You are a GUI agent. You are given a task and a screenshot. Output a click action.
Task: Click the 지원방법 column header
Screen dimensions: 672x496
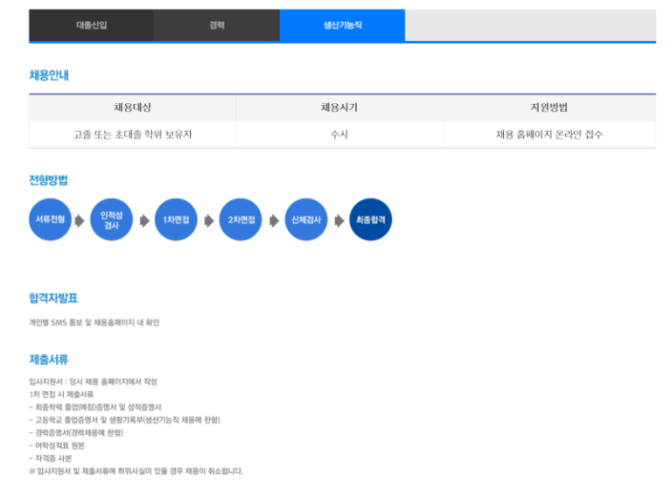(x=549, y=108)
